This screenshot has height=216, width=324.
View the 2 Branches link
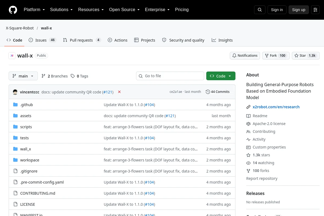(x=55, y=76)
